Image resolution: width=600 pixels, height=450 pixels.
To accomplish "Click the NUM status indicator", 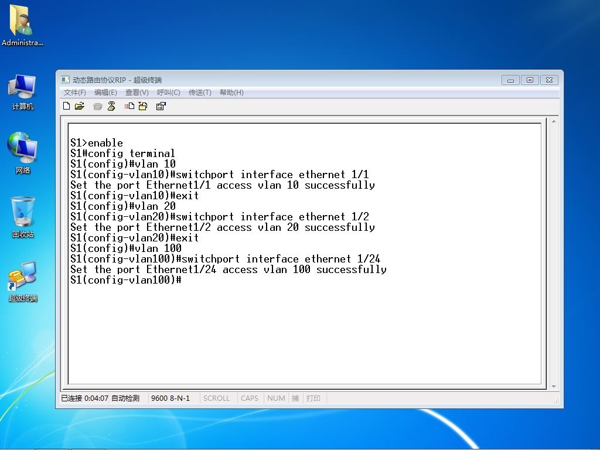I will click(x=276, y=398).
